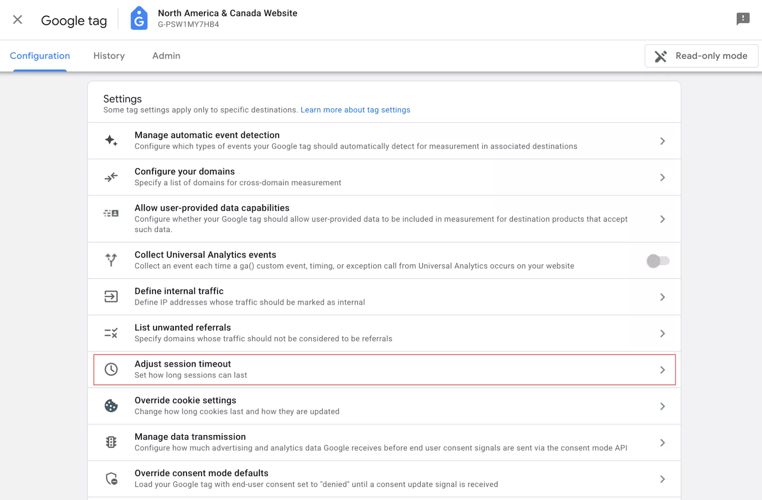Open the Admin tab
Image resolution: width=762 pixels, height=500 pixels.
click(166, 56)
